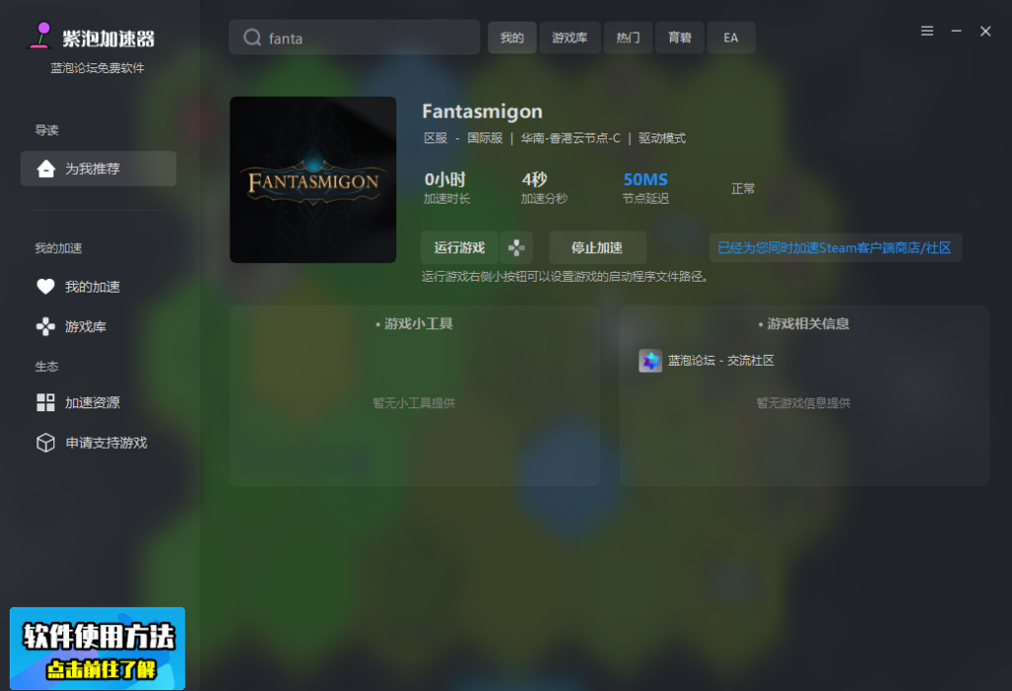Open the 育碧 tab

pos(680,38)
